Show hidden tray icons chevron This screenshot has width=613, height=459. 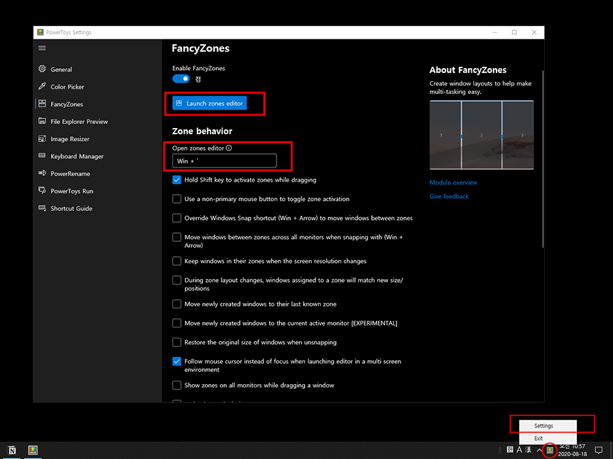click(x=539, y=450)
